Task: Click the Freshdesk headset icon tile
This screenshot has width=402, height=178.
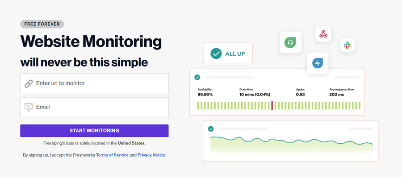Action: (x=290, y=42)
